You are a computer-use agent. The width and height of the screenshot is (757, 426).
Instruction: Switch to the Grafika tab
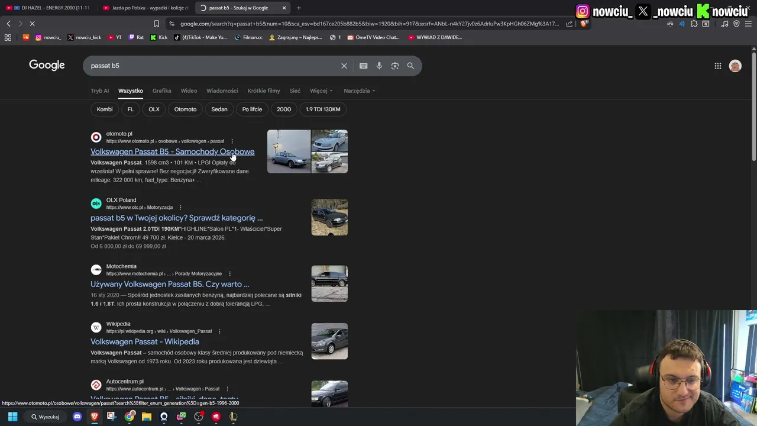(x=161, y=91)
